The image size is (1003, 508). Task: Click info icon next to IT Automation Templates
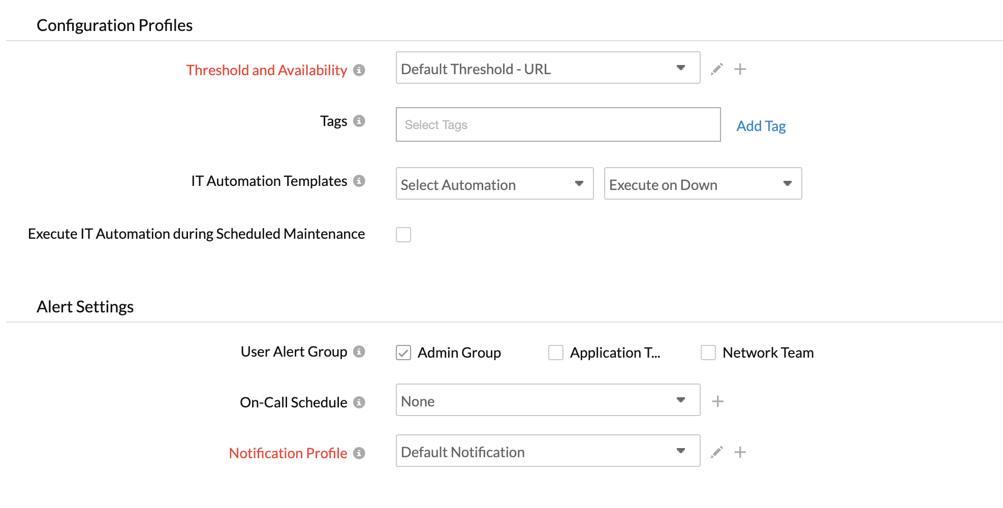tap(360, 181)
